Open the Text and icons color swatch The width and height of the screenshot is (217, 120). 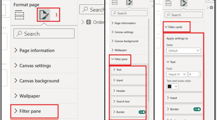click(172, 86)
